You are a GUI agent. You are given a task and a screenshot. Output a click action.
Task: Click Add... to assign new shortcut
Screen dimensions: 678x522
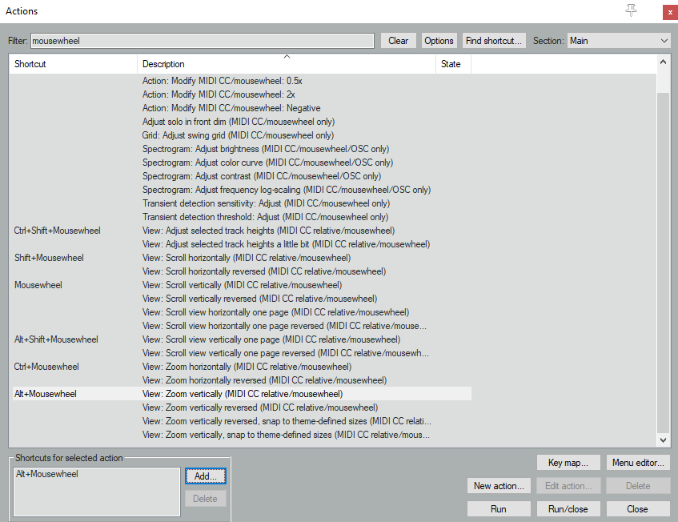206,476
